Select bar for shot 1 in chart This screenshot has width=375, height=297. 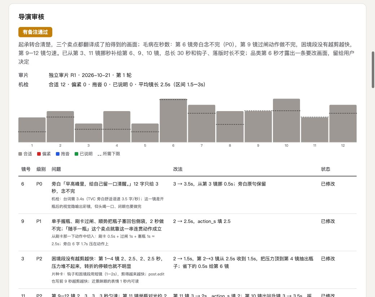click(32, 130)
